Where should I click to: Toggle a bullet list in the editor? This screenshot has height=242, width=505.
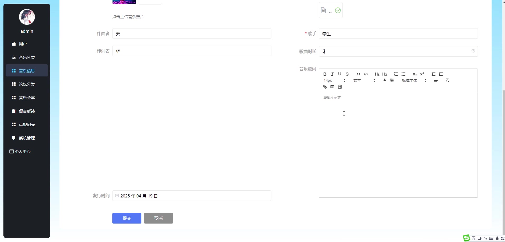click(404, 74)
